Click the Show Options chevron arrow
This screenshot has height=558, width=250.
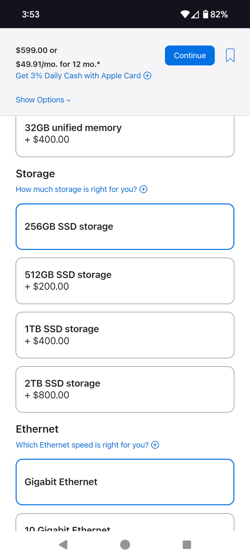point(69,100)
